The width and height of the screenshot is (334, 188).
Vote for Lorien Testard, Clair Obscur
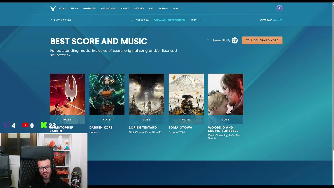[146, 120]
